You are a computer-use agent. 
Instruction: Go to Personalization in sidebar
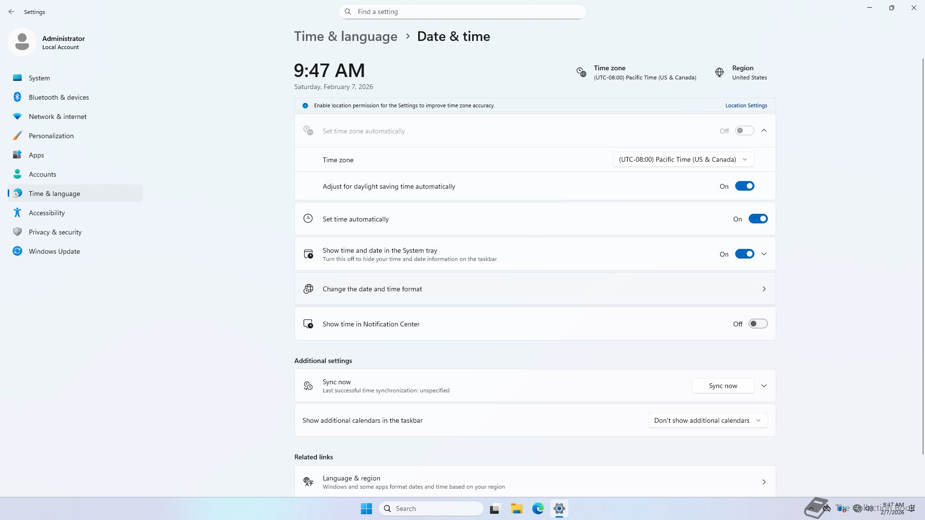click(51, 136)
